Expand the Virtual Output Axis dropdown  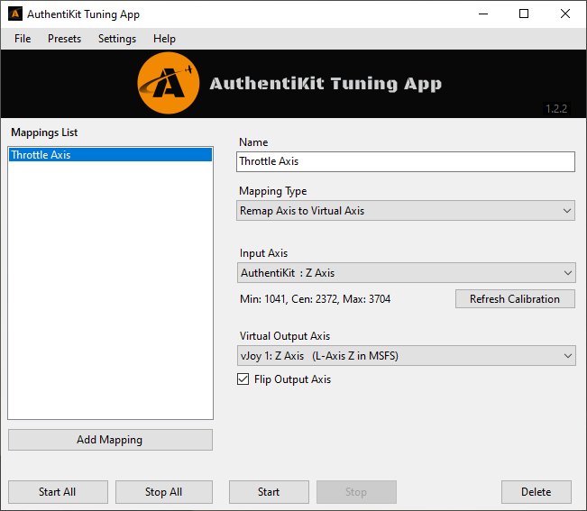click(x=406, y=355)
